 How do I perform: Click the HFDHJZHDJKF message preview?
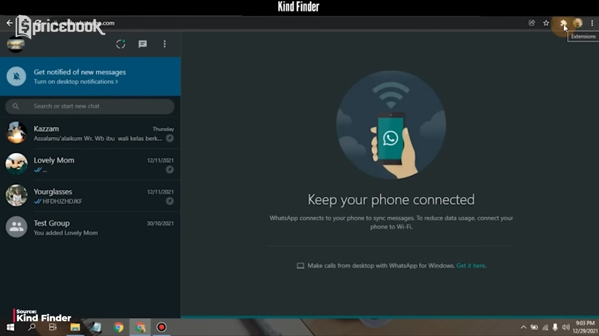[62, 201]
